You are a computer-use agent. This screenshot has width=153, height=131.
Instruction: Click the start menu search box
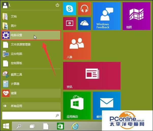pyautogui.click(x=31, y=115)
